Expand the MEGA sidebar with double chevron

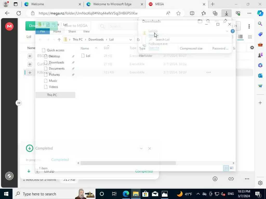19,103
